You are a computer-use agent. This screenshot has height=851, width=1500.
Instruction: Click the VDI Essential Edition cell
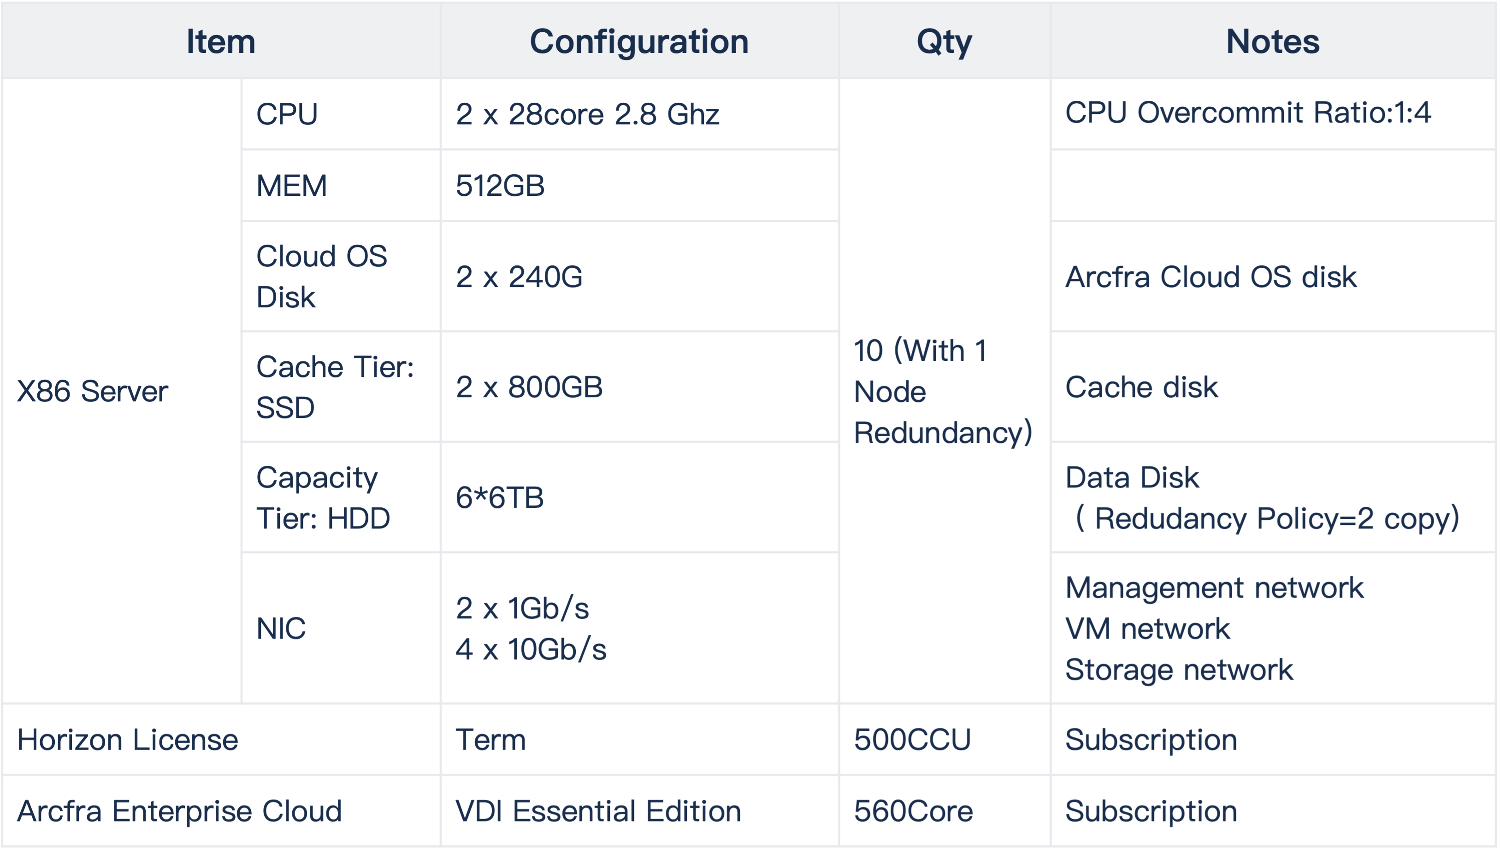coord(639,811)
